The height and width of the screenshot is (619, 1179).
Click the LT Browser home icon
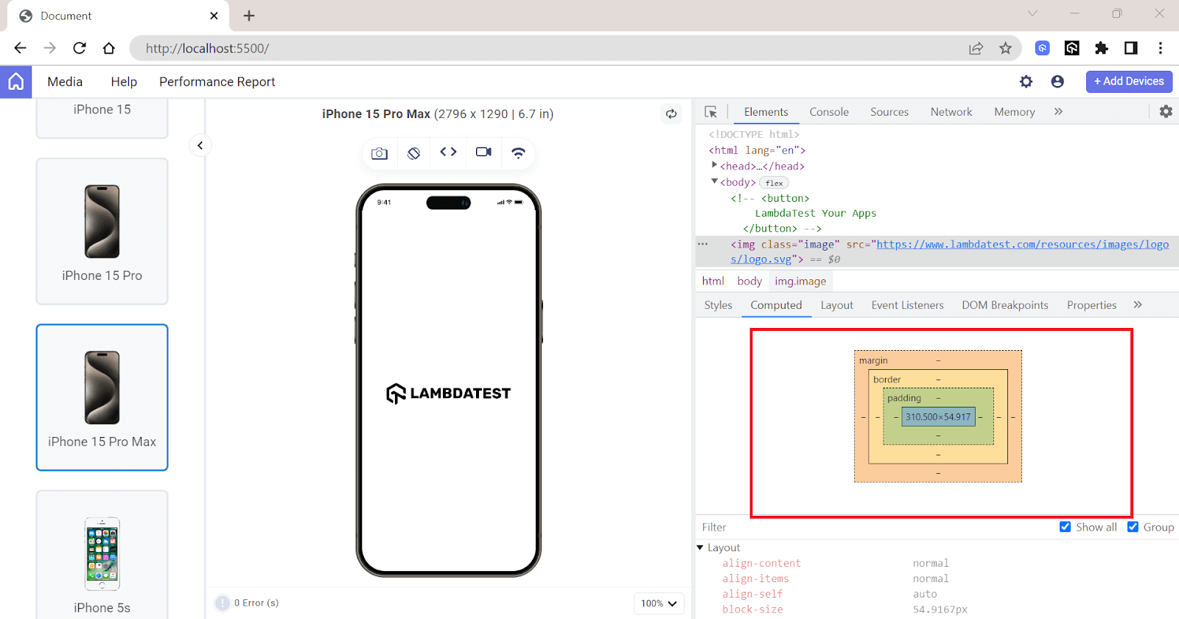tap(15, 82)
